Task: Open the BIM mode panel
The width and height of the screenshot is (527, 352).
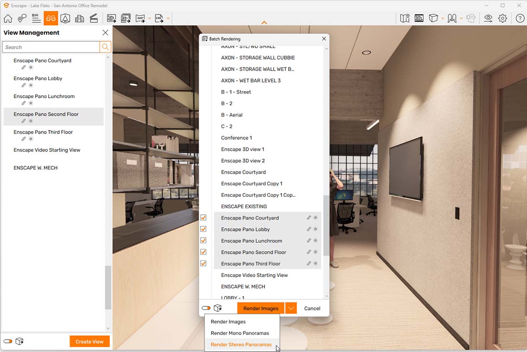Action: point(36,18)
